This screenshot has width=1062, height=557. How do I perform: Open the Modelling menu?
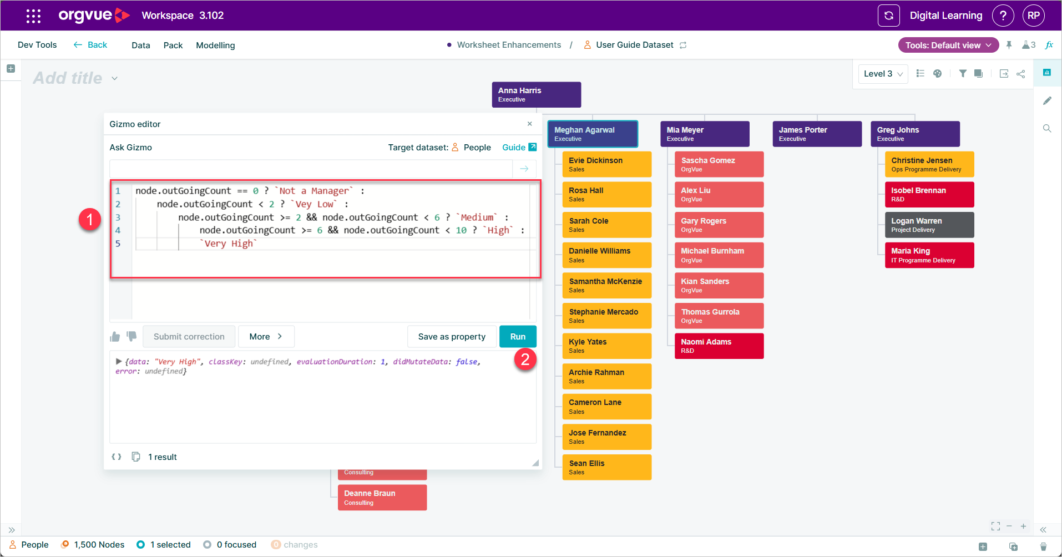(215, 45)
